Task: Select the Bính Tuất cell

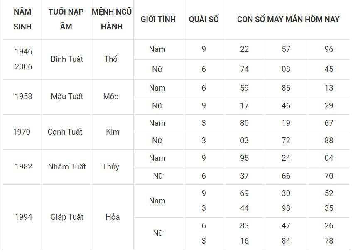Action: 67,59
